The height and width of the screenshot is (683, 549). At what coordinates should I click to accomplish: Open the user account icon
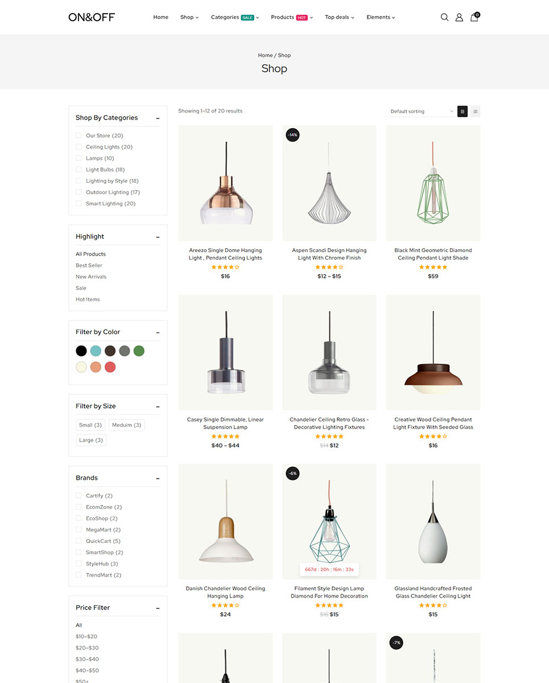(459, 17)
